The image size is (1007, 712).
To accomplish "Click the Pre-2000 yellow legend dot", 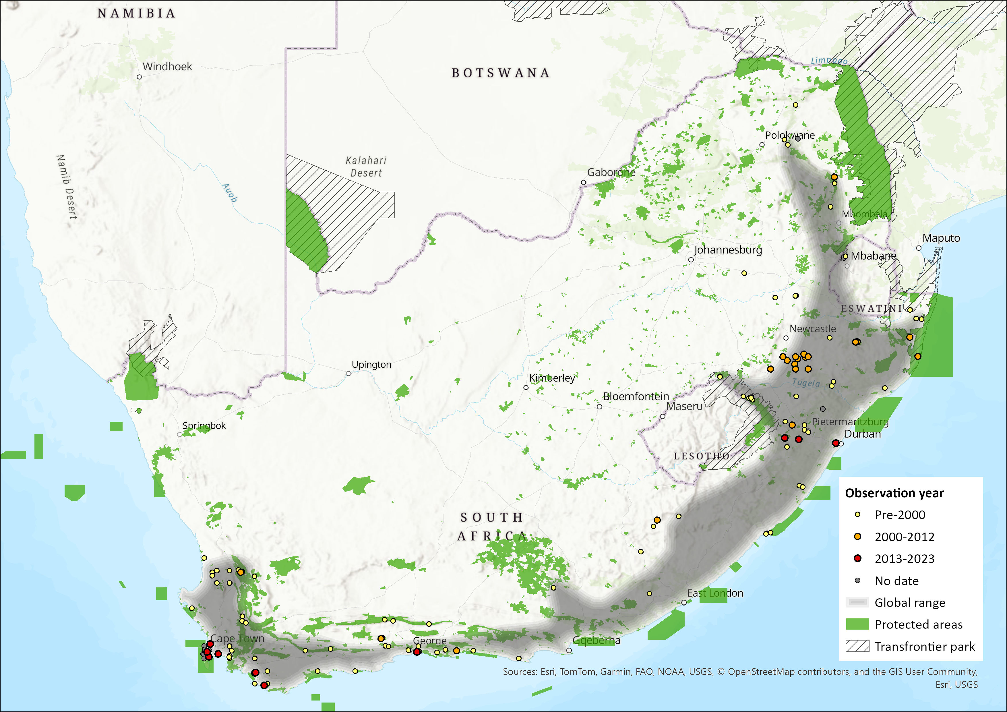I will tap(857, 514).
